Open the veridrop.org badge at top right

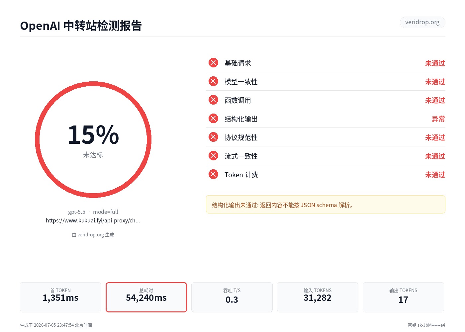[422, 22]
